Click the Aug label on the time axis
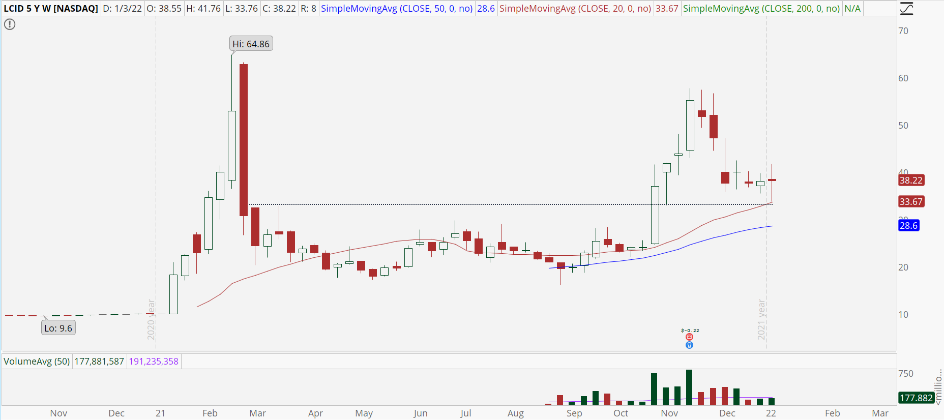 tap(516, 413)
